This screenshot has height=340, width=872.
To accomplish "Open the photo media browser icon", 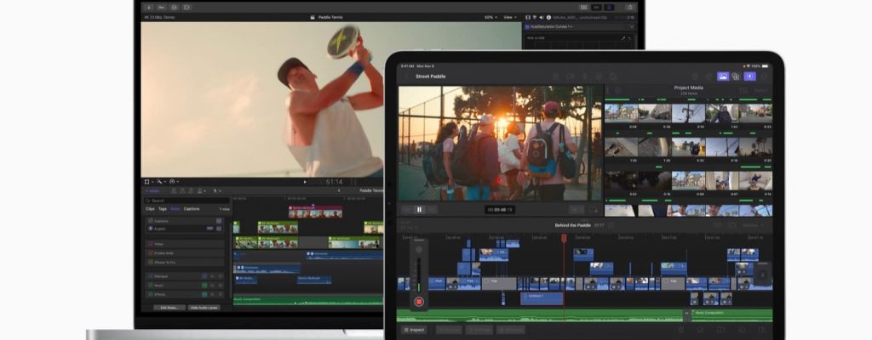I will (723, 76).
